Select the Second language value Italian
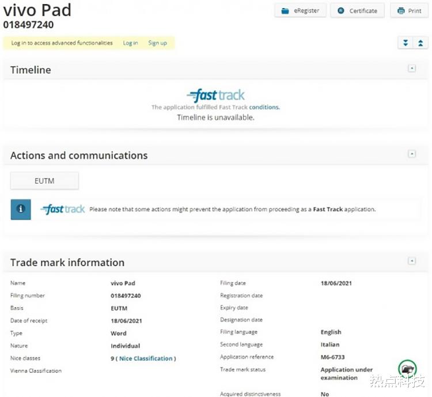Screen dimensions: 432x397 [330, 345]
